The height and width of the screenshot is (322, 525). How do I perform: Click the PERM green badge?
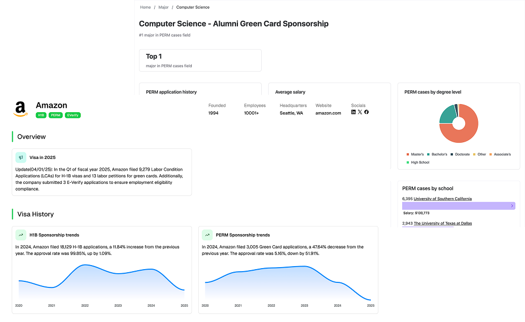pos(56,115)
